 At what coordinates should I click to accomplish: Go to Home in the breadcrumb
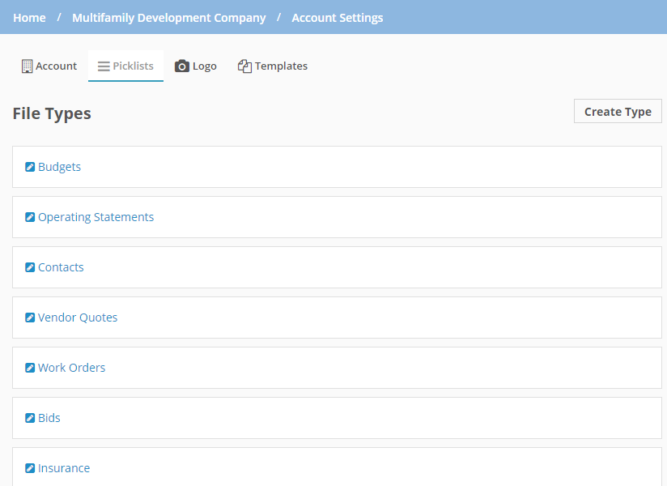29,18
